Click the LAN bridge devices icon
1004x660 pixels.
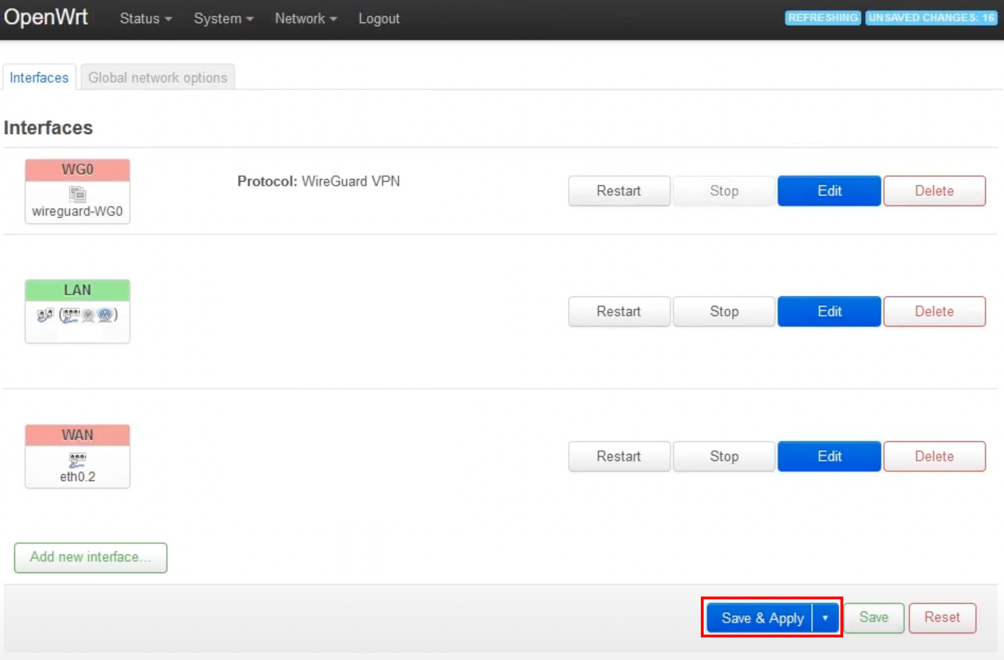coord(78,315)
